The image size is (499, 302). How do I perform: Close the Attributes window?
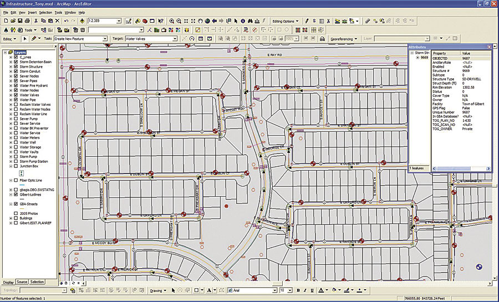pyautogui.click(x=490, y=47)
